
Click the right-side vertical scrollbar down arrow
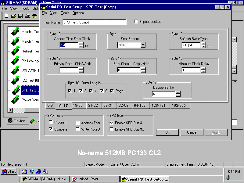[234, 71]
